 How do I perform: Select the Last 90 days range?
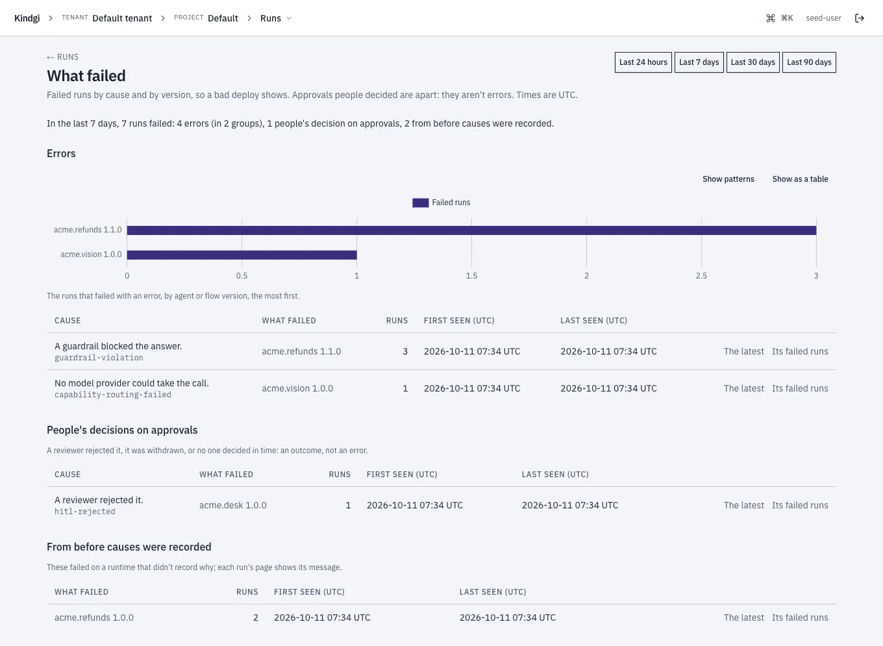click(809, 62)
